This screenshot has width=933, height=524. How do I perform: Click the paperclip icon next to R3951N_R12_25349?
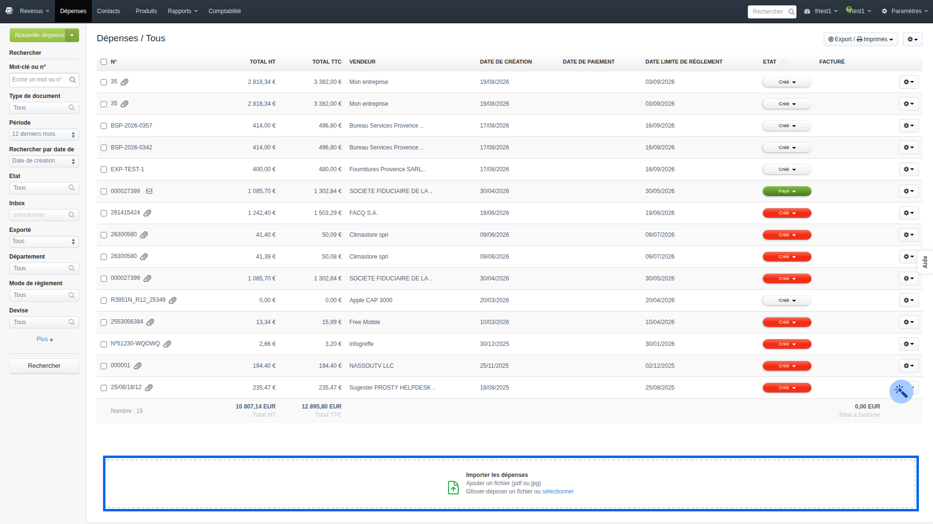(173, 300)
